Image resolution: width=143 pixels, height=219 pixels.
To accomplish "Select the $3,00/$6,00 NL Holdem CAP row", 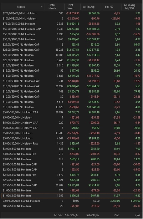I will click(71, 164).
